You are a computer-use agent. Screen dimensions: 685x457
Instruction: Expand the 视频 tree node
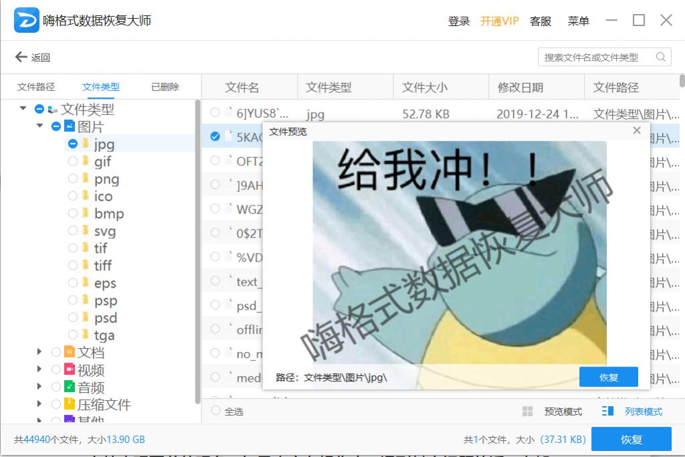(x=39, y=369)
